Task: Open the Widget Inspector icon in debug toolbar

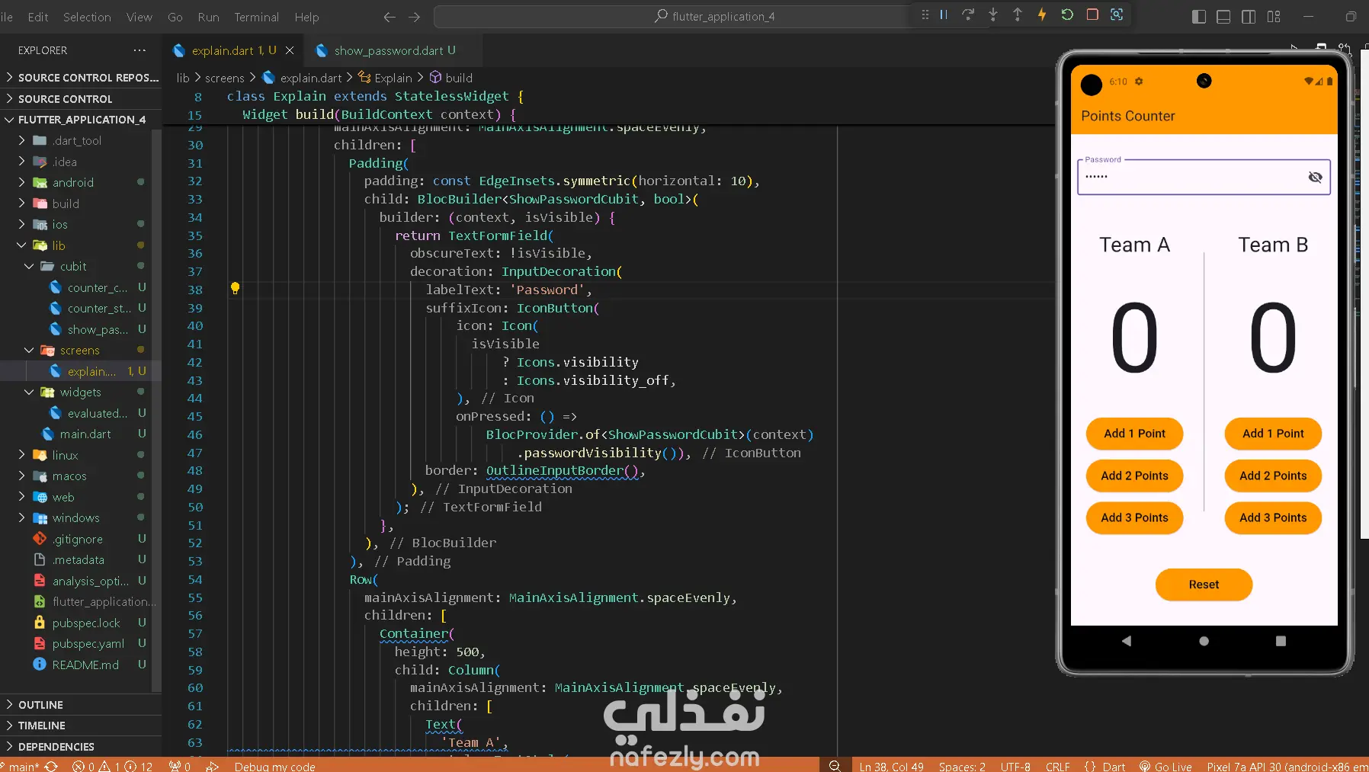Action: pyautogui.click(x=1117, y=14)
